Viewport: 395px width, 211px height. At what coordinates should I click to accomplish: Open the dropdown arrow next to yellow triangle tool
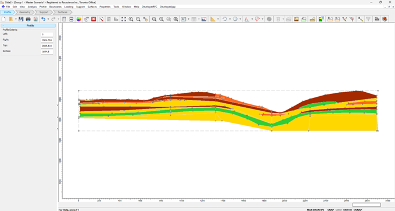click(x=218, y=19)
